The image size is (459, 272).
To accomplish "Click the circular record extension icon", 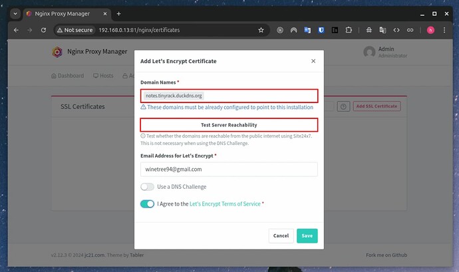I will [x=280, y=30].
